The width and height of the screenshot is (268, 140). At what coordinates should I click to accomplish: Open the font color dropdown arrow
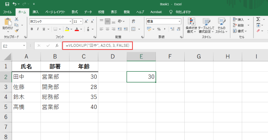click(x=81, y=29)
